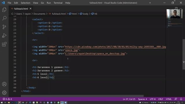The width and height of the screenshot is (185, 104).
Task: Click line number 37 in gutter
Action: [x=15, y=77]
